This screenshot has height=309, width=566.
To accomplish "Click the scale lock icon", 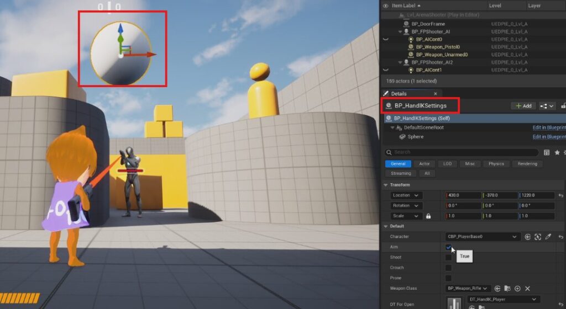I will 428,216.
